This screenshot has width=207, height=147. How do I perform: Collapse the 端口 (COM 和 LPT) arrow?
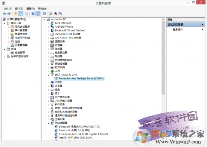pos(49,75)
